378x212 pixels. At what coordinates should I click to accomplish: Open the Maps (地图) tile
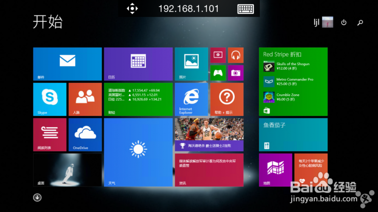tap(276, 170)
